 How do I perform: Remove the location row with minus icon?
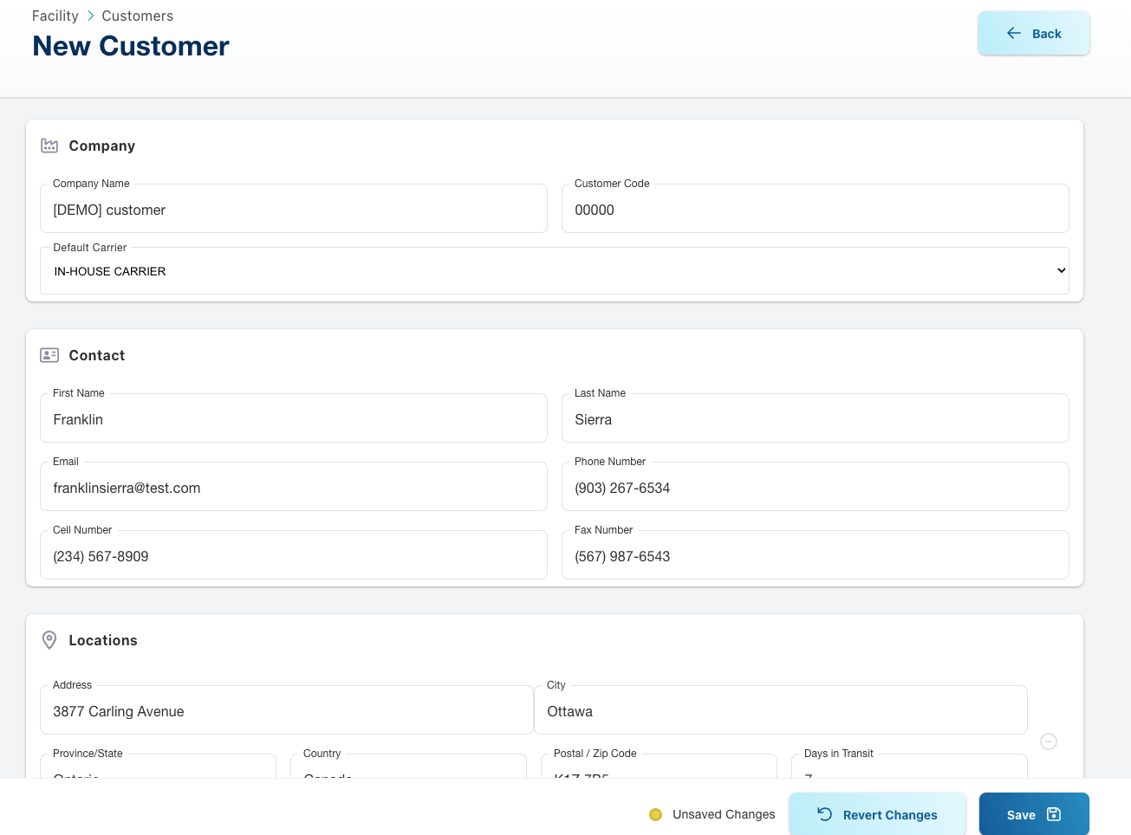pyautogui.click(x=1048, y=741)
